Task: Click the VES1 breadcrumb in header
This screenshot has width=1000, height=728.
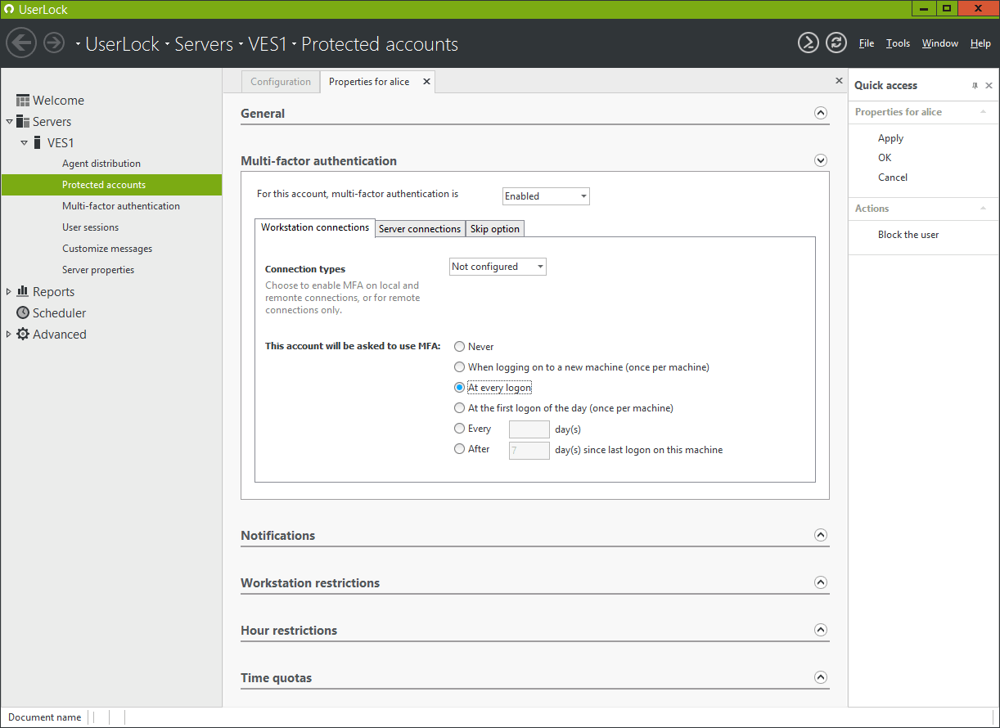Action: click(x=268, y=44)
